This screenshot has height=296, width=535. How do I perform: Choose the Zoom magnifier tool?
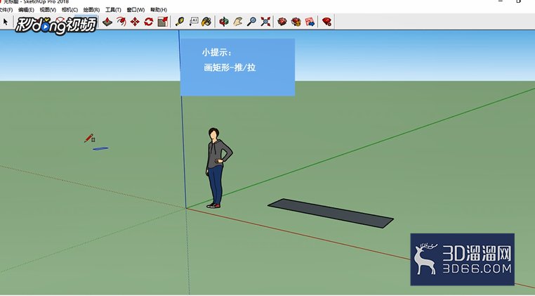click(x=251, y=22)
